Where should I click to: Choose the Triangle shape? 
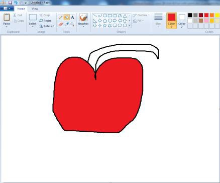(125, 16)
